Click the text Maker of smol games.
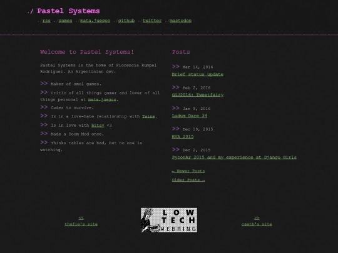Viewport: 338px width, 253px height. click(x=76, y=84)
